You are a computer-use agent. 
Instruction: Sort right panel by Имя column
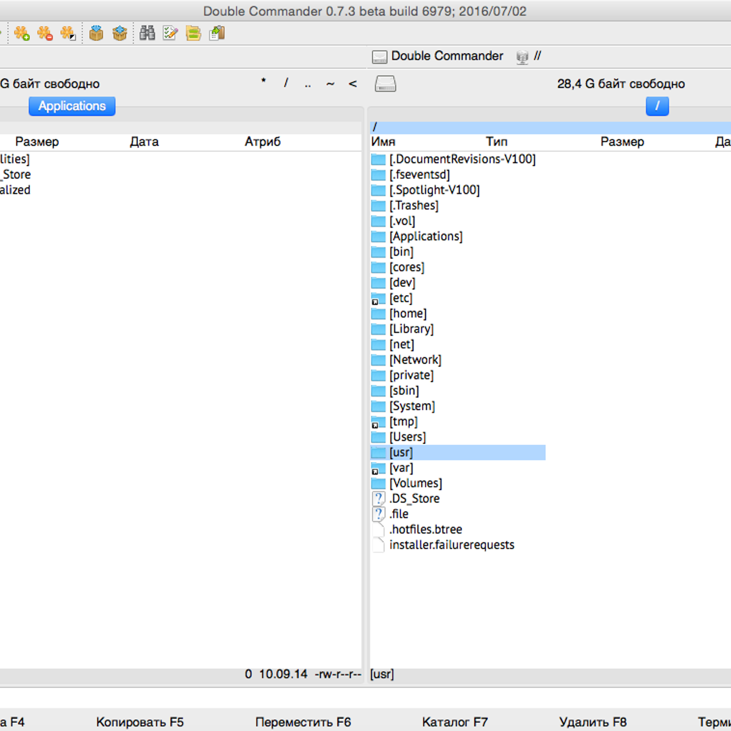(384, 142)
